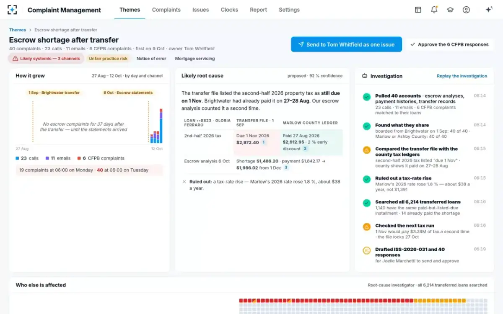Click green check beside Pulled 40 accounts
The height and width of the screenshot is (314, 503).
coord(366,97)
